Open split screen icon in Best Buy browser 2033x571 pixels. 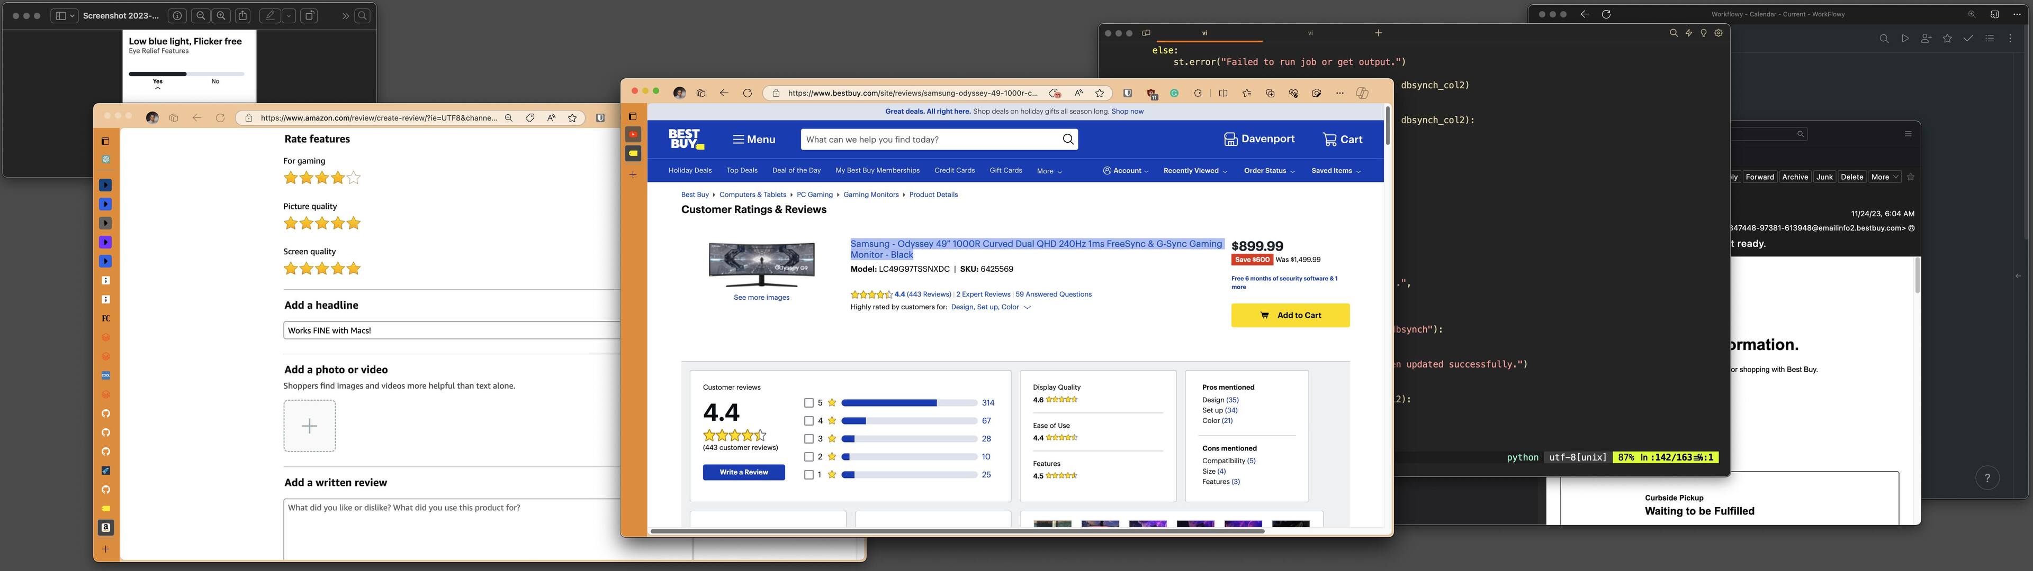1222,93
